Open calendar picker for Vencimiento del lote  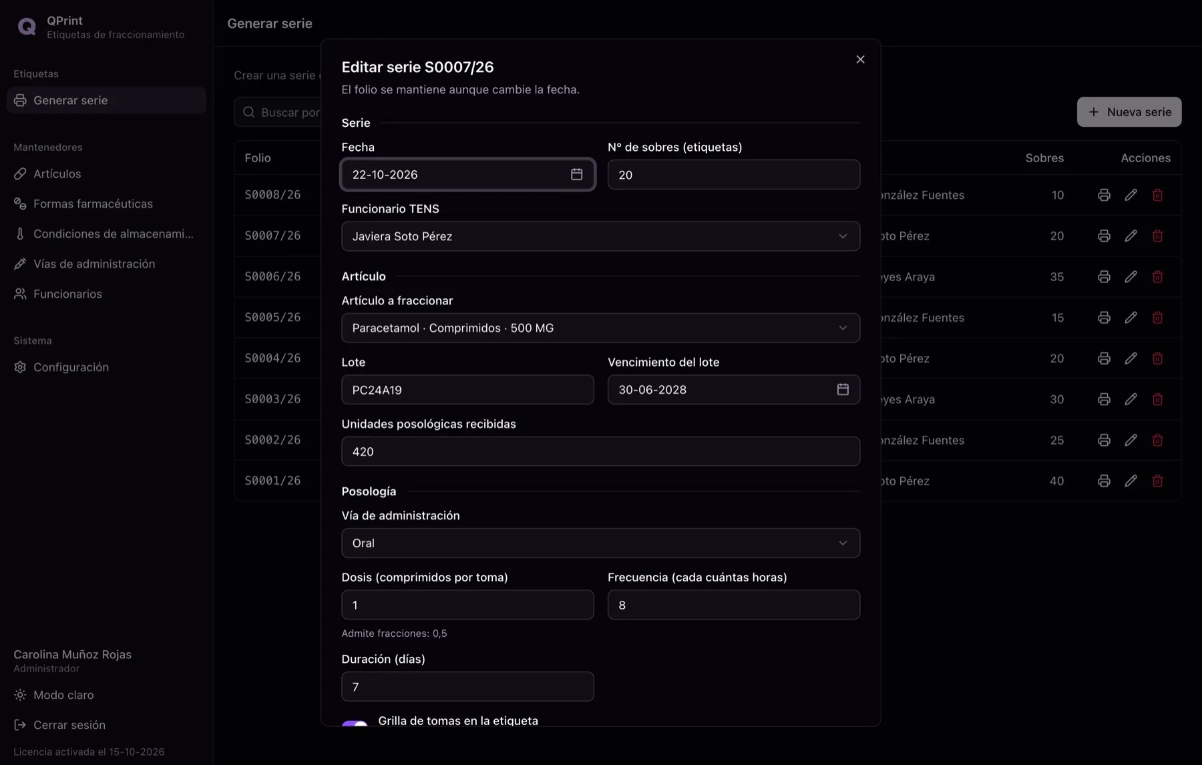(843, 389)
